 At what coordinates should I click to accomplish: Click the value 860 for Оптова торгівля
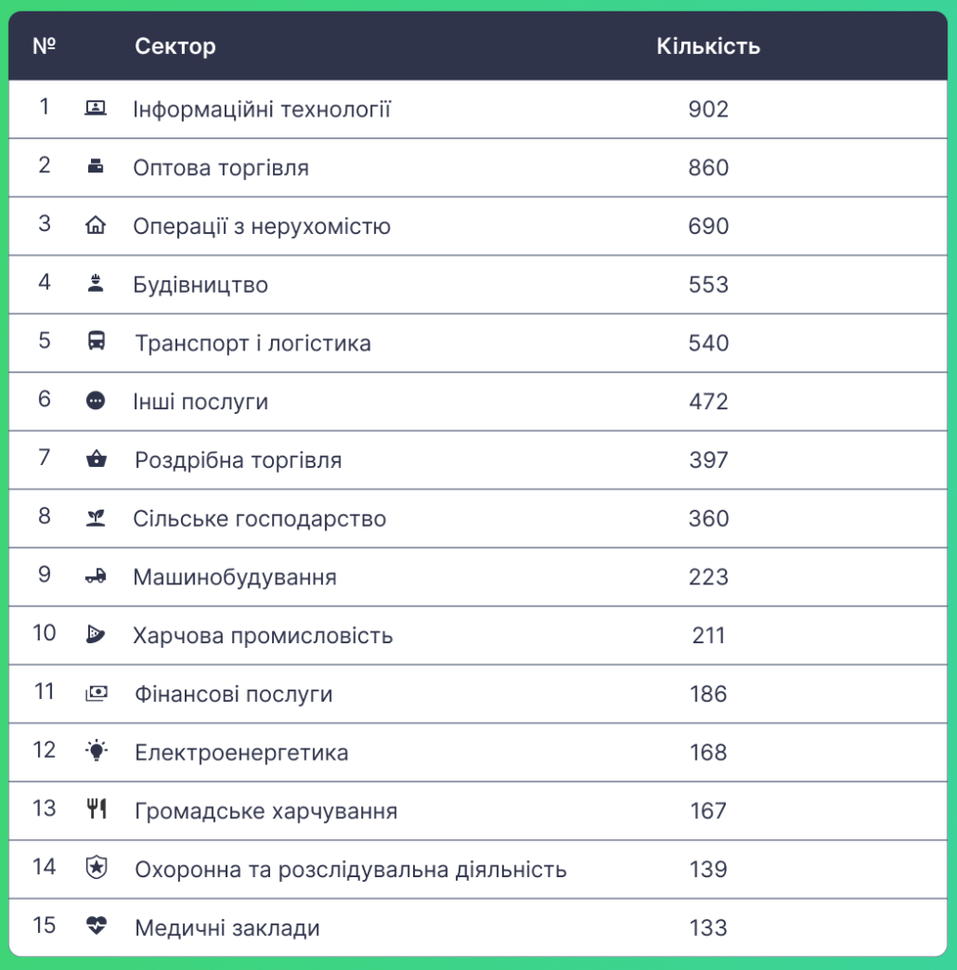pos(709,168)
